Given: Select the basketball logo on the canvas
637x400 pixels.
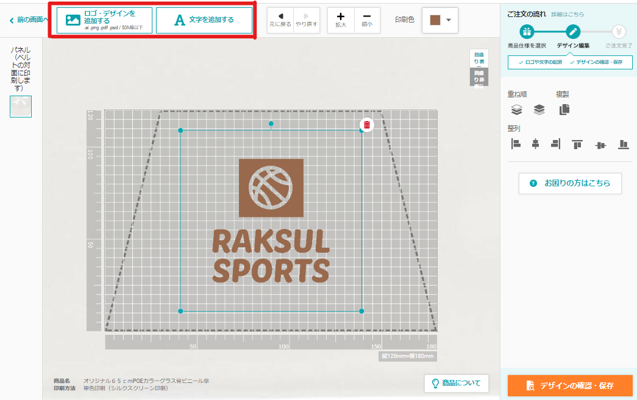Looking at the screenshot, I should [271, 188].
